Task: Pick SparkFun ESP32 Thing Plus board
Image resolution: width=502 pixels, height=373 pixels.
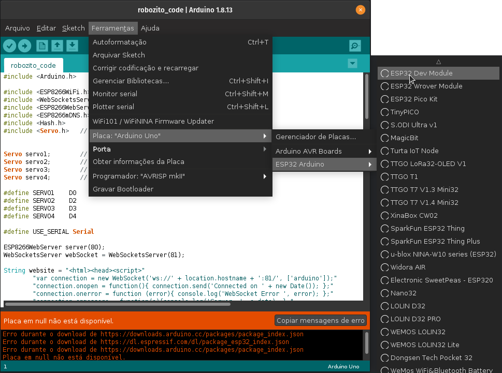Action: tap(438, 242)
